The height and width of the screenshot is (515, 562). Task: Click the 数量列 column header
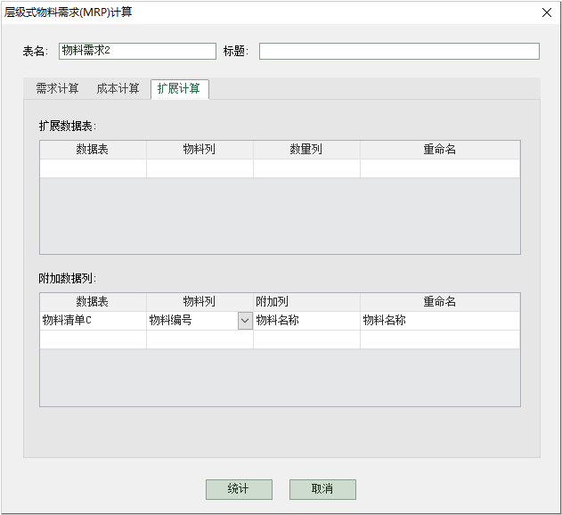[x=306, y=150]
